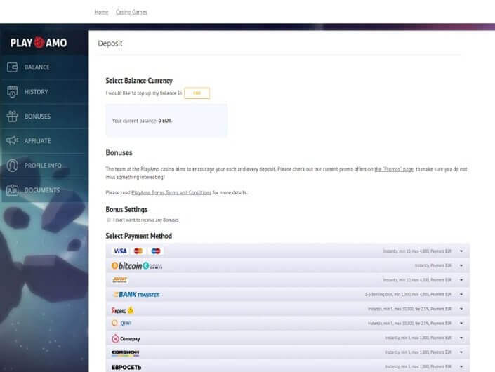The width and height of the screenshot is (495, 372).
Task: Tick 'I don't want to receive any Bonuses'
Action: point(109,220)
